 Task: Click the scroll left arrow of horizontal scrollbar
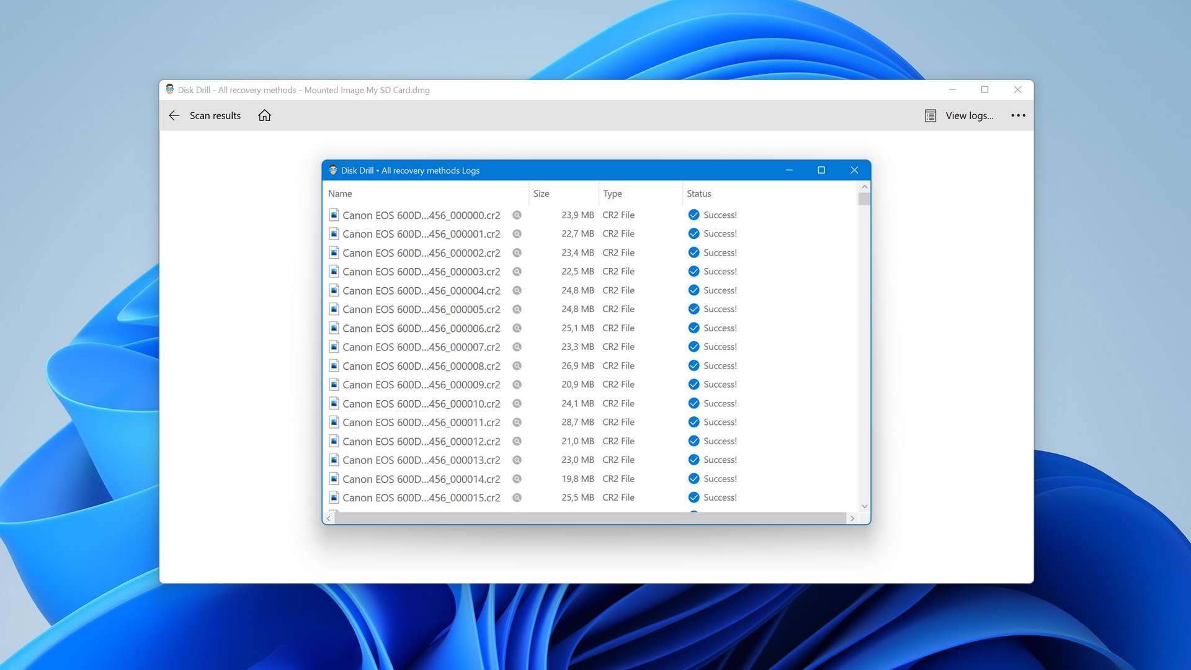coord(329,519)
